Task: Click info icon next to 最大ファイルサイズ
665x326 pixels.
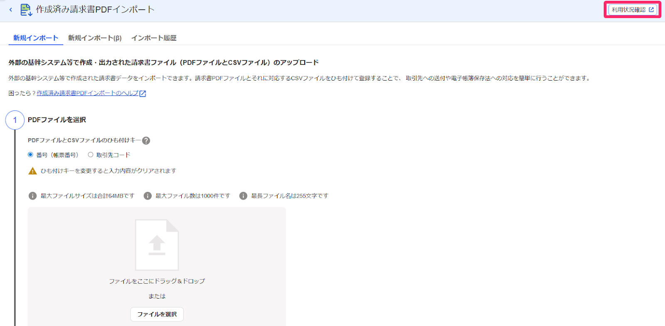Action: (32, 196)
